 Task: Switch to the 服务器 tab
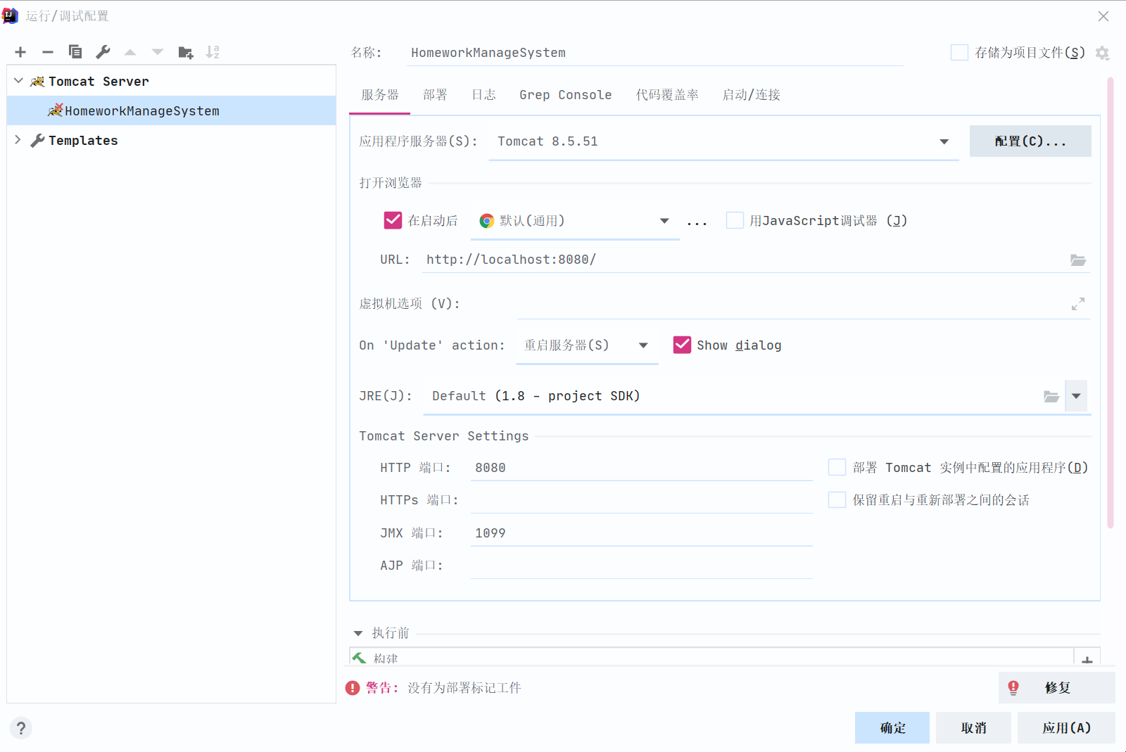(x=380, y=95)
